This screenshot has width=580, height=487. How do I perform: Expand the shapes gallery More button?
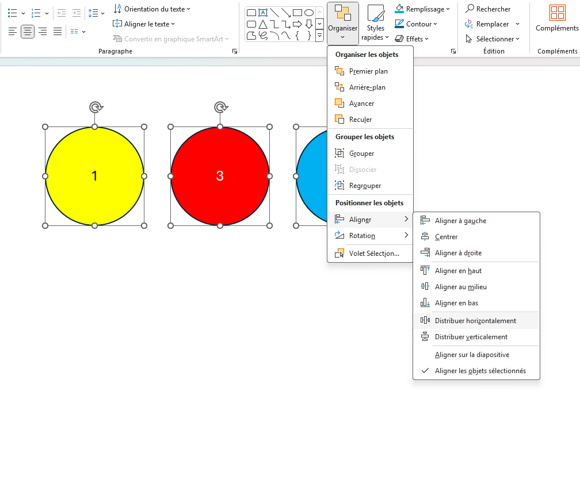point(319,36)
